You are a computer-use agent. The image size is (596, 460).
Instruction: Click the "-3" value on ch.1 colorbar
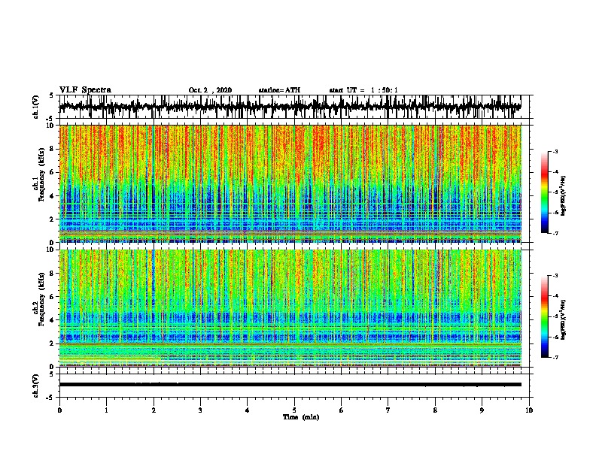[x=555, y=151]
